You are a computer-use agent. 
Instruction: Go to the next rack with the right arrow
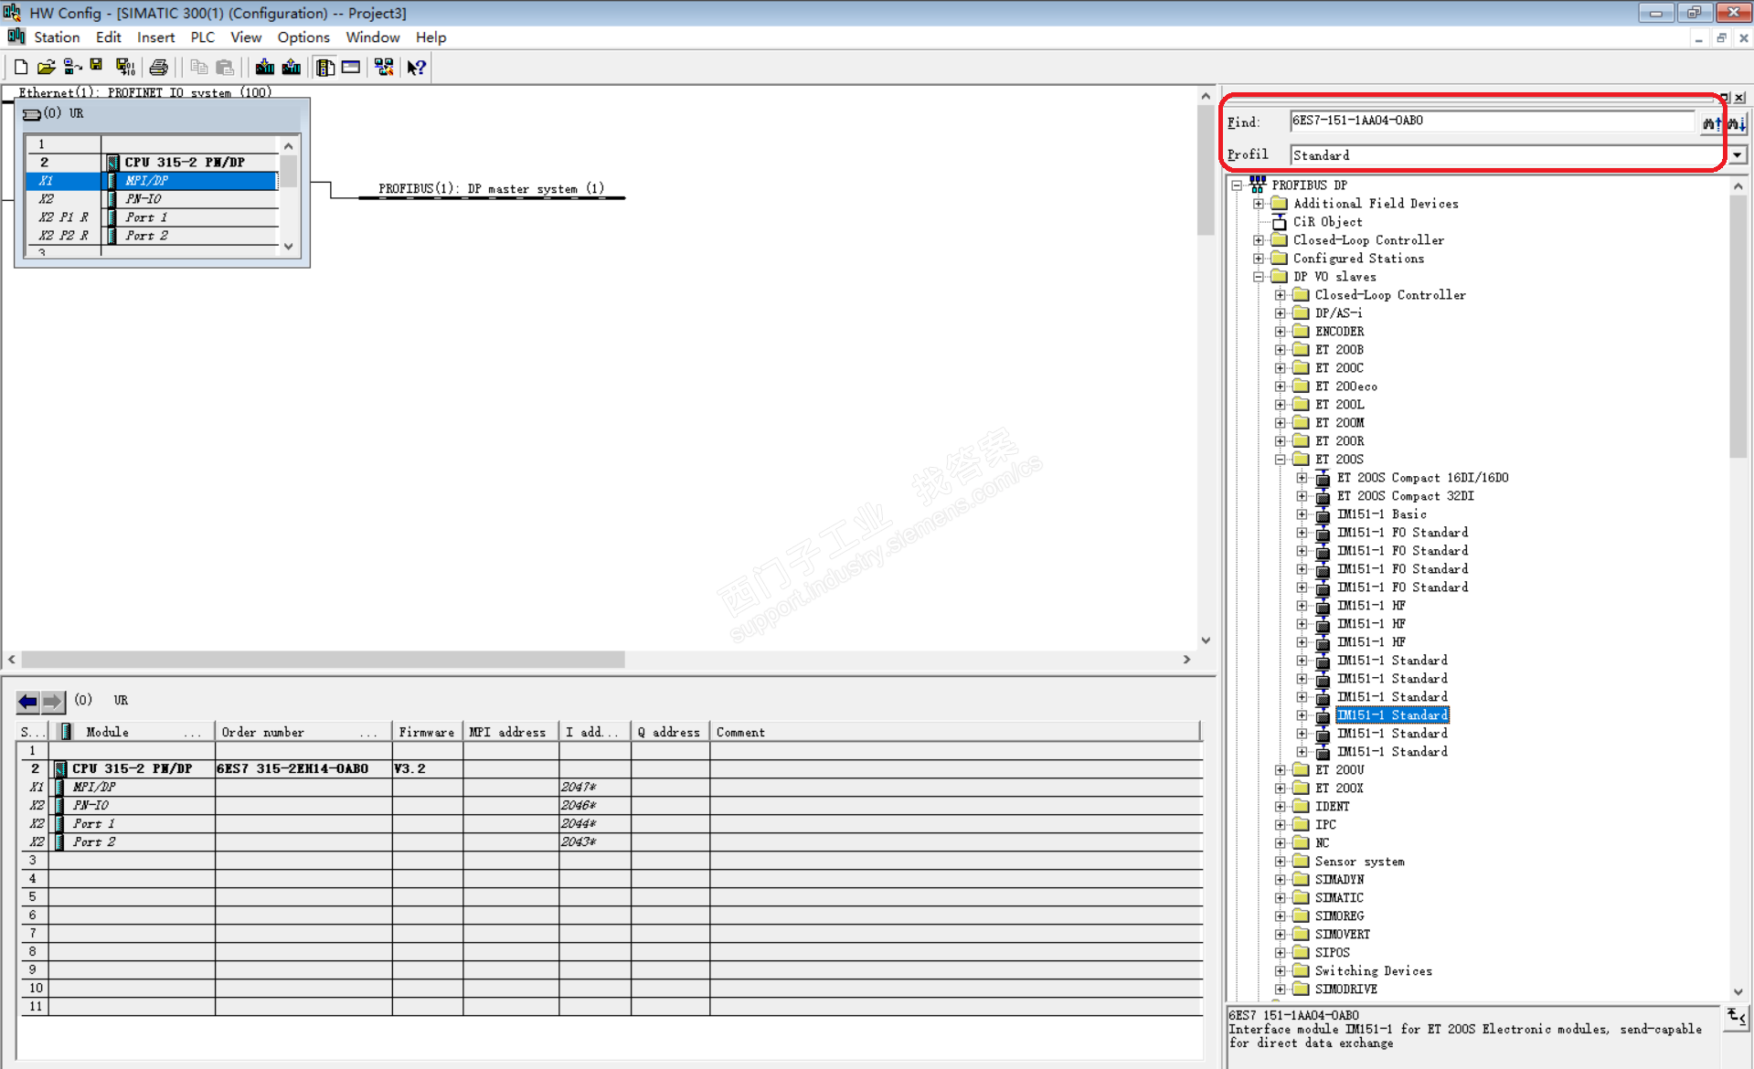tap(53, 701)
